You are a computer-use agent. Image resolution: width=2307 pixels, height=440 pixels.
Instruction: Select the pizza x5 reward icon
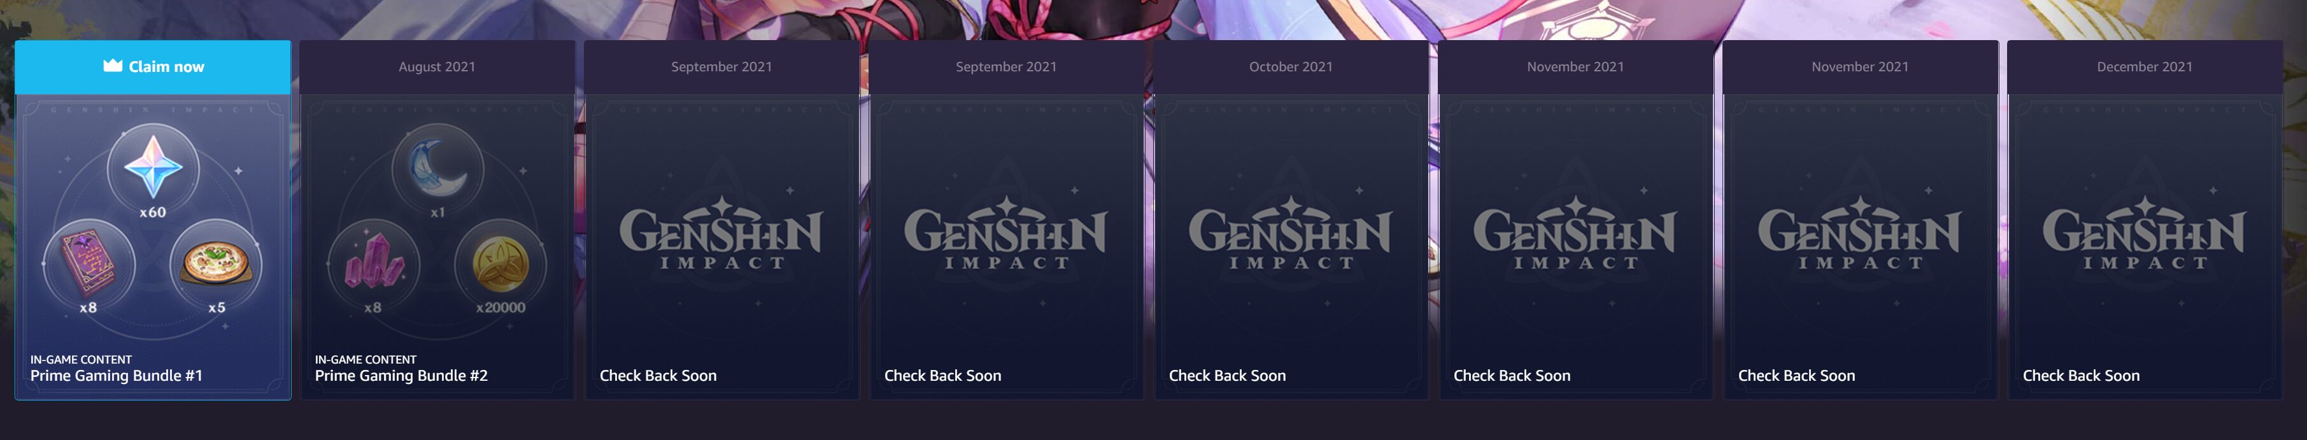tap(216, 264)
